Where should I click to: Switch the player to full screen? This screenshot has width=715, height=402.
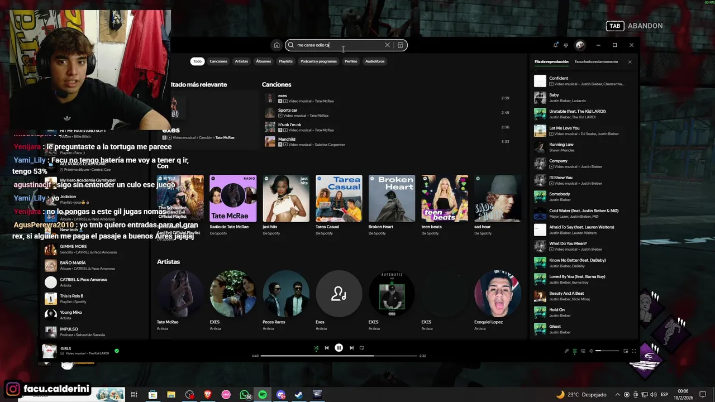(634, 351)
